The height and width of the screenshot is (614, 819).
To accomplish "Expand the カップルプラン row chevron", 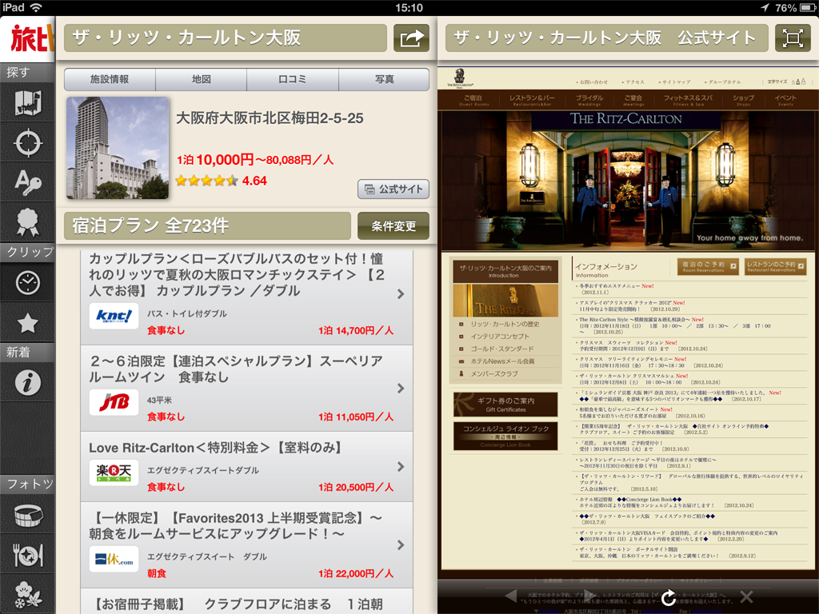I will (401, 294).
